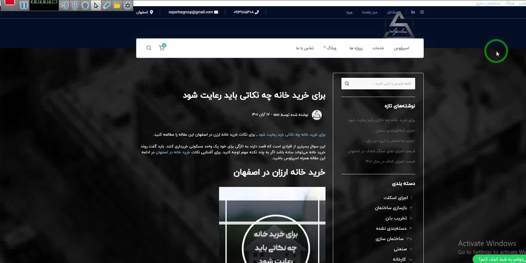Click the phone number ۰۹۱۳۱۱۸۵۳۰۸
Screen dimensions: 526x263
click(x=244, y=12)
